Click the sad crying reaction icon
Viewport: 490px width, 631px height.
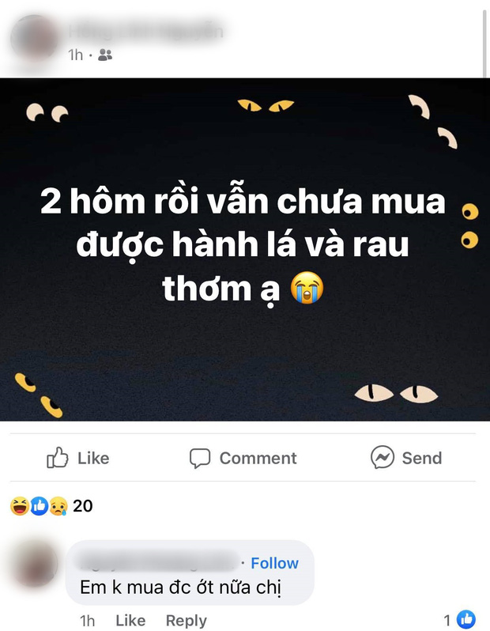pyautogui.click(x=58, y=506)
